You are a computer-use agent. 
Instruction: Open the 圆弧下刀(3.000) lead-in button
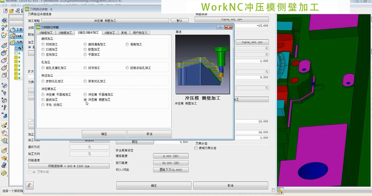coord(171,170)
